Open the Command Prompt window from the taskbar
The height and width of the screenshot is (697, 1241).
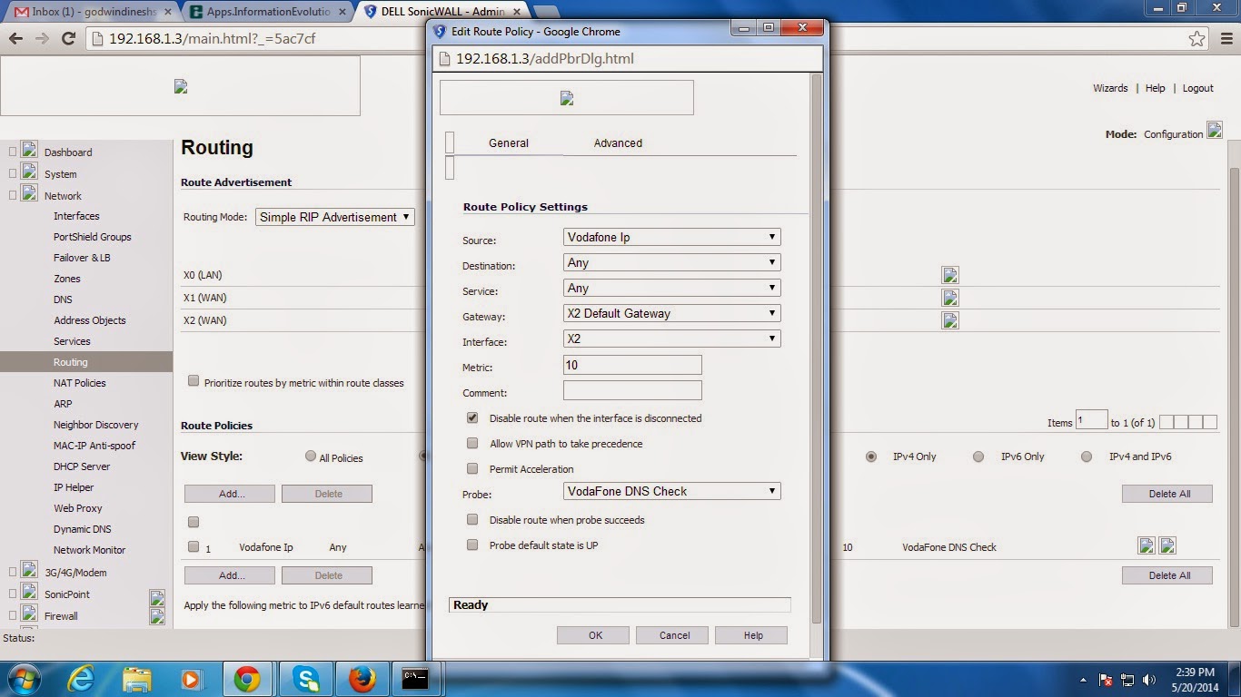[x=417, y=678]
